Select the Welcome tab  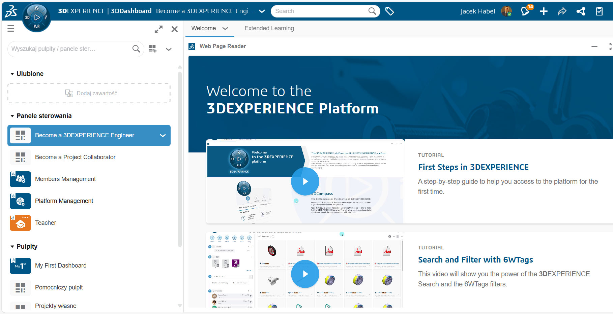[x=203, y=28]
